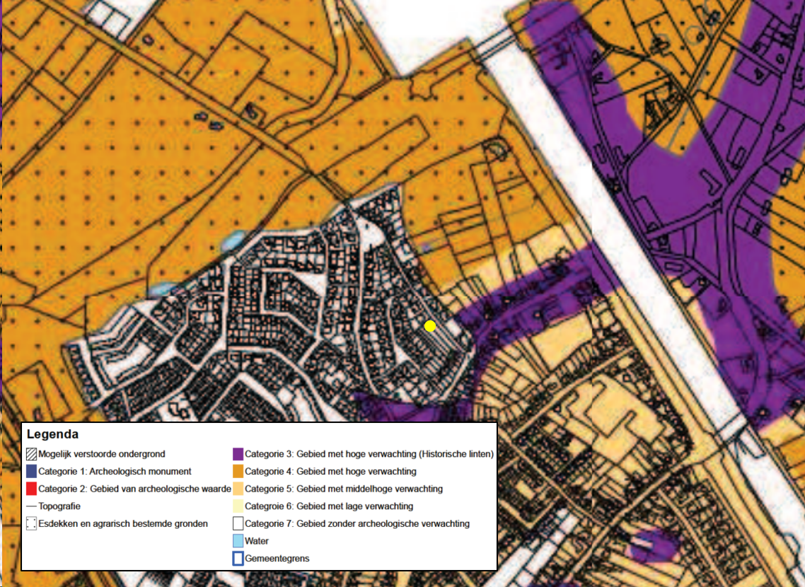The image size is (805, 587).
Task: Click the orange Categorie 4 legend swatch
Action: click(238, 472)
